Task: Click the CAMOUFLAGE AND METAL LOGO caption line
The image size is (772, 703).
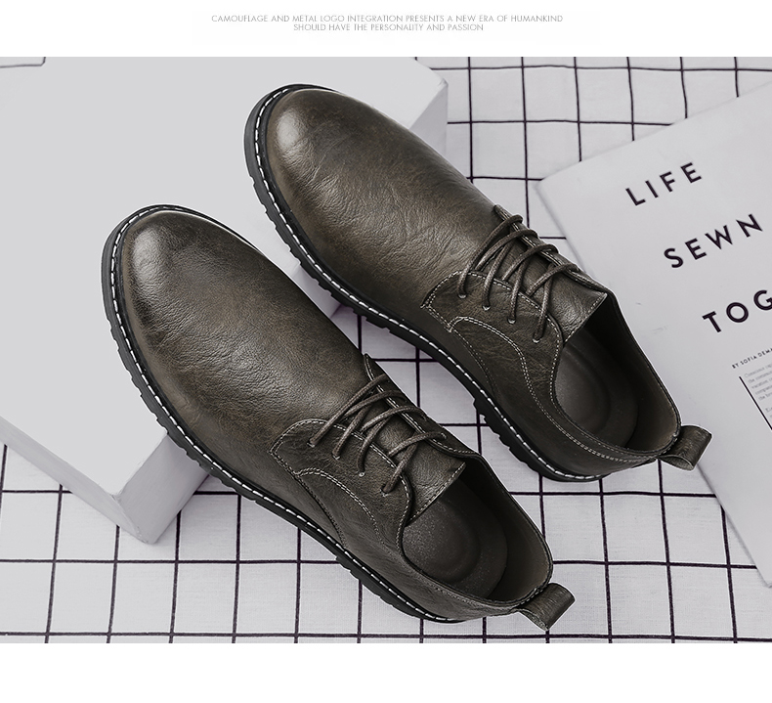Action: pyautogui.click(x=387, y=19)
